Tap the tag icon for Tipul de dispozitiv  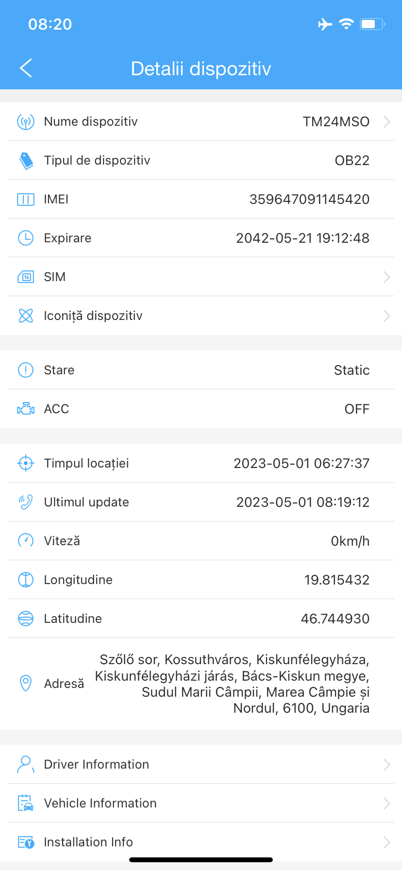[26, 160]
